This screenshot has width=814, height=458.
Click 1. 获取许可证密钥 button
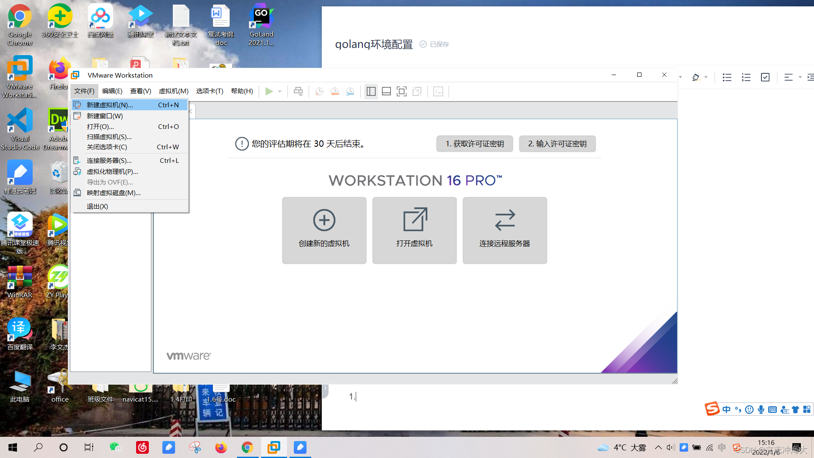[474, 144]
